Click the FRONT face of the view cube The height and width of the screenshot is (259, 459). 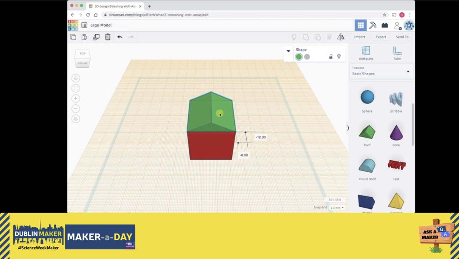82,63
